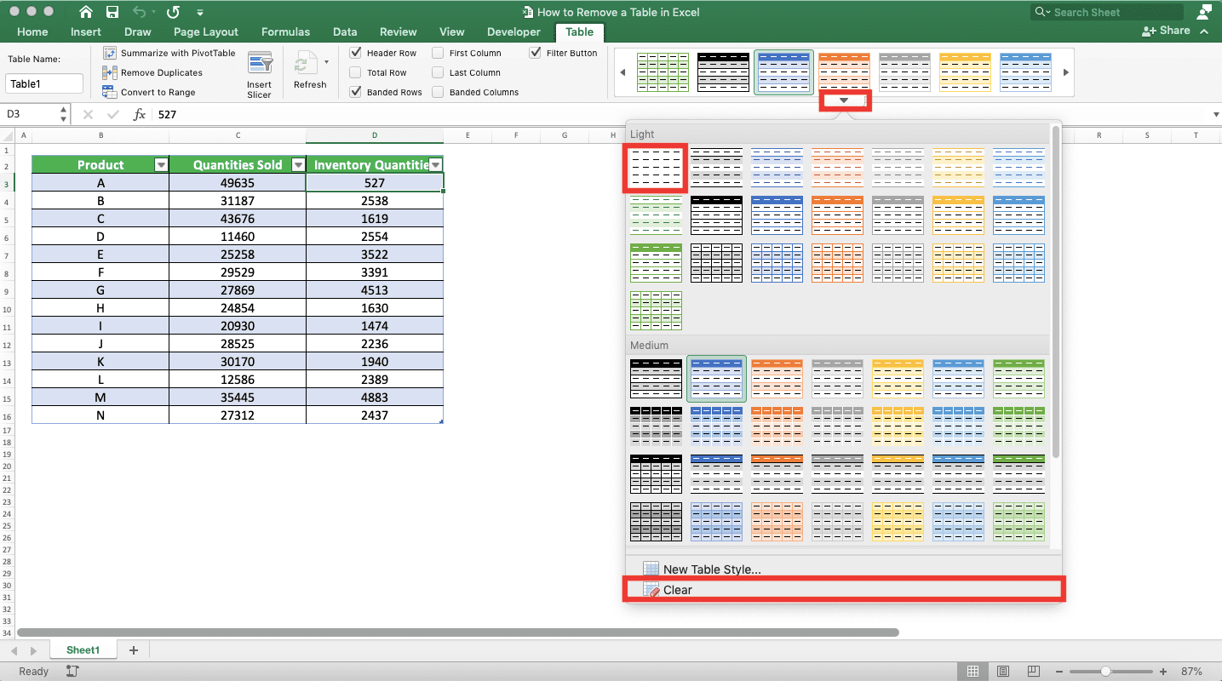Insert a slicer for the table

[x=259, y=75]
